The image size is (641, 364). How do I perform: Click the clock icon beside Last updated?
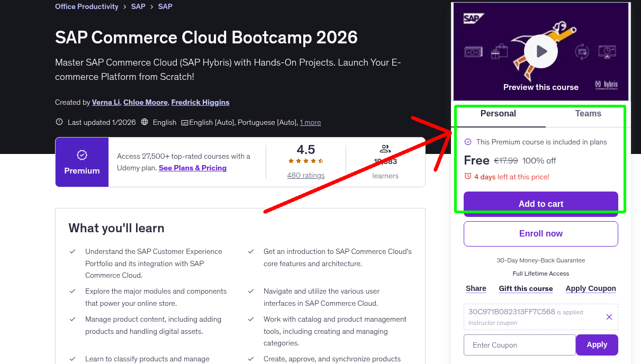click(x=59, y=122)
